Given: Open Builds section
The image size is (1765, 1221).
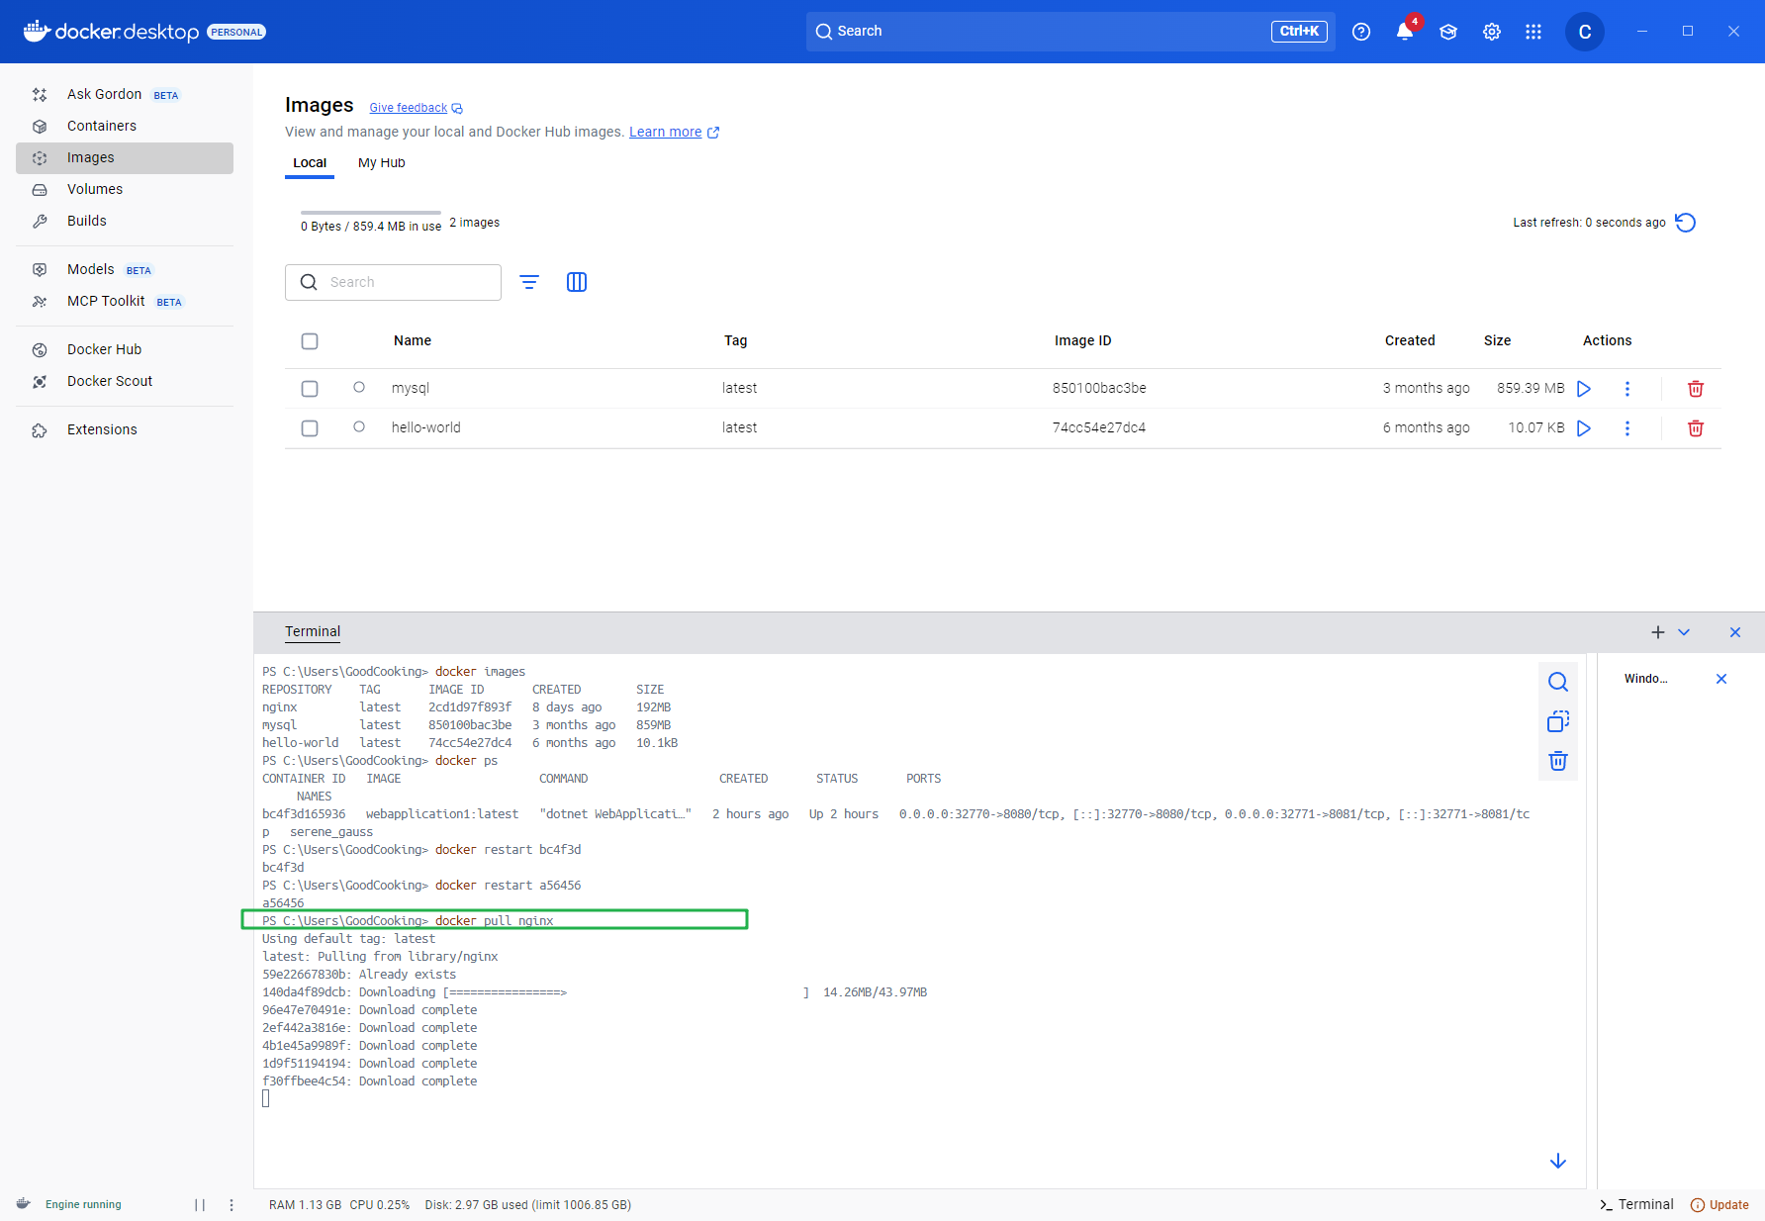Looking at the screenshot, I should [125, 221].
